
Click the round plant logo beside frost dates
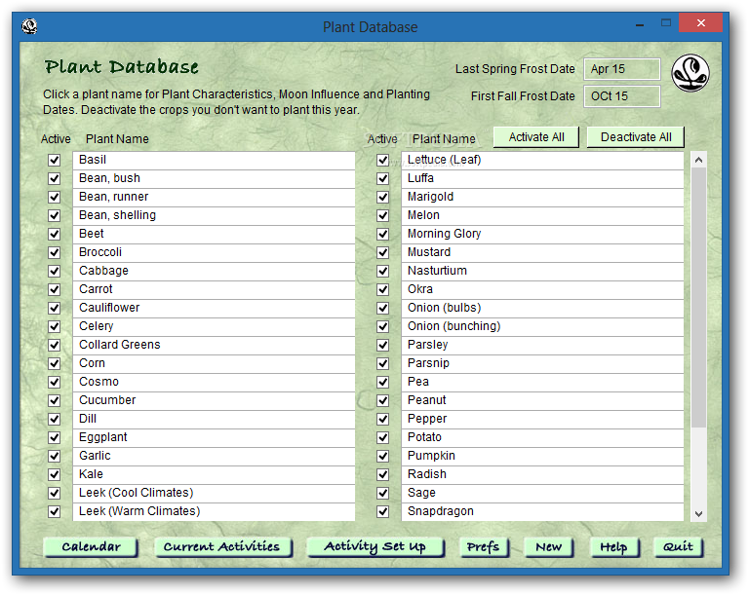(x=690, y=73)
